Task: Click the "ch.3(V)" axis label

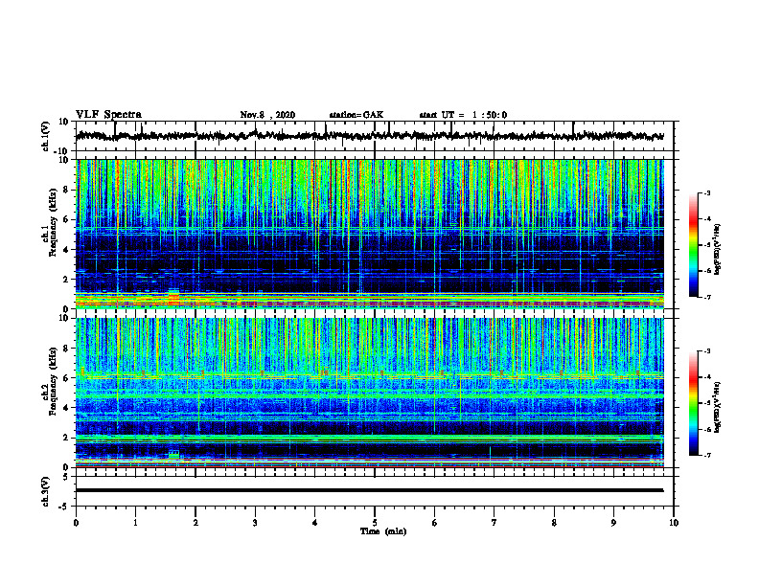Action: 46,491
